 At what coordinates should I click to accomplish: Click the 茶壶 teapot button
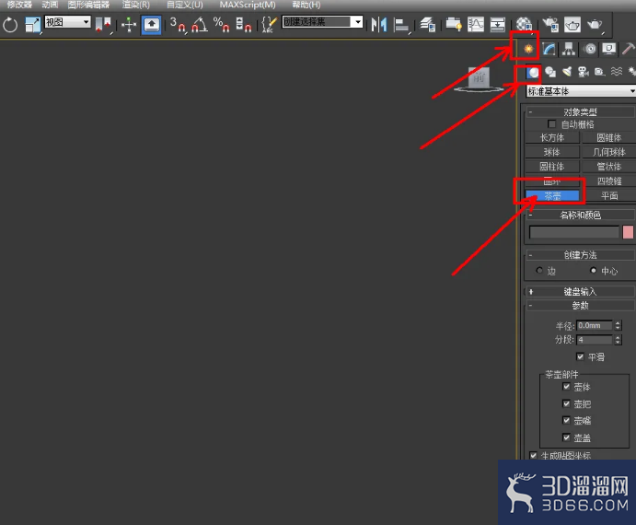click(552, 196)
